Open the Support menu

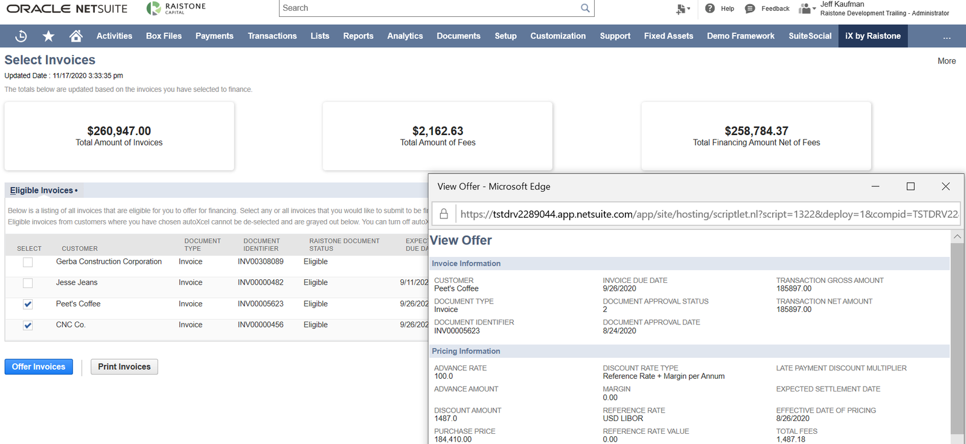(615, 36)
